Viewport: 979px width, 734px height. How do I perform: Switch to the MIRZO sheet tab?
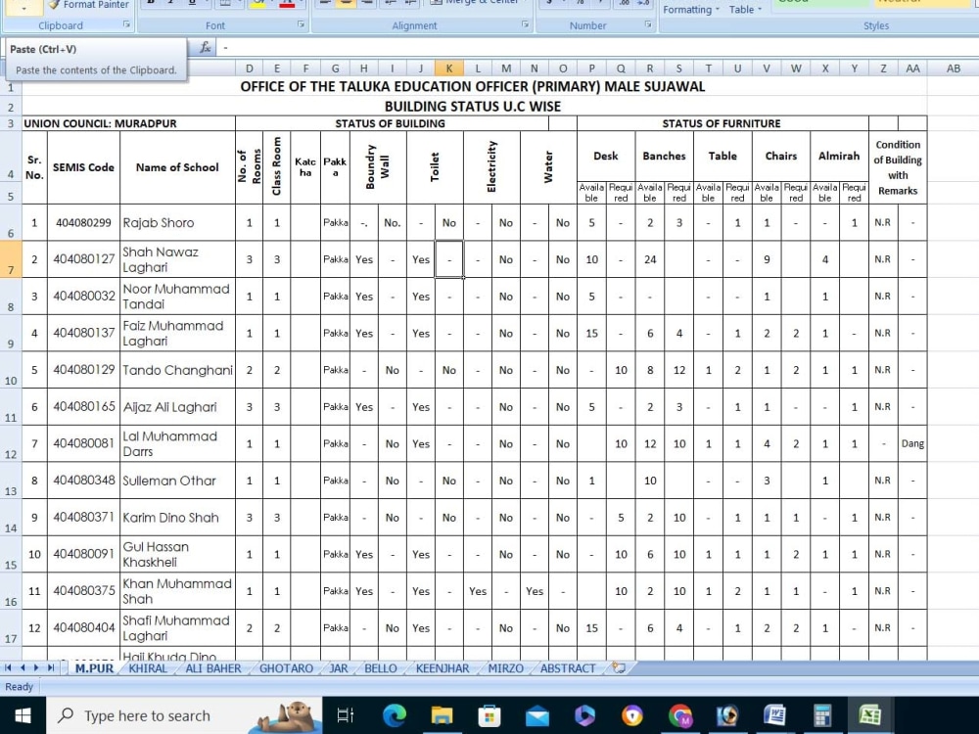506,667
